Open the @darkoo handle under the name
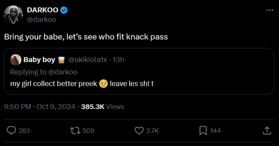Viewport: 279px width, 146px height. 41,20
